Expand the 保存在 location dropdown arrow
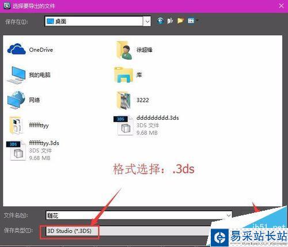The height and width of the screenshot is (247, 288). click(x=147, y=21)
